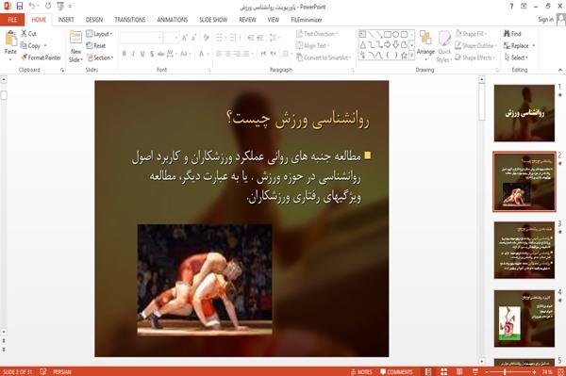Viewport: 566px width, 376px height.
Task: Open Quick Styles gallery
Action: (x=444, y=46)
